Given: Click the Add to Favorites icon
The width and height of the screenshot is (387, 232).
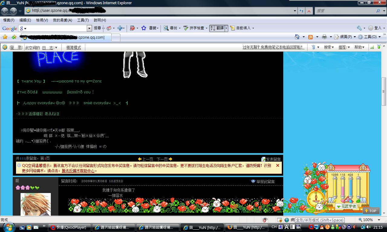Looking at the screenshot, I should pos(14,37).
